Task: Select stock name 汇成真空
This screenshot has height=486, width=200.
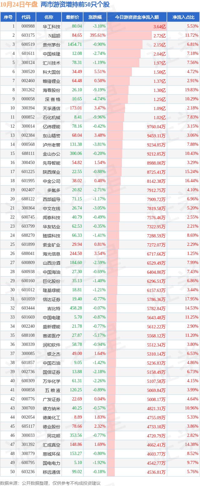Action: pos(52,445)
